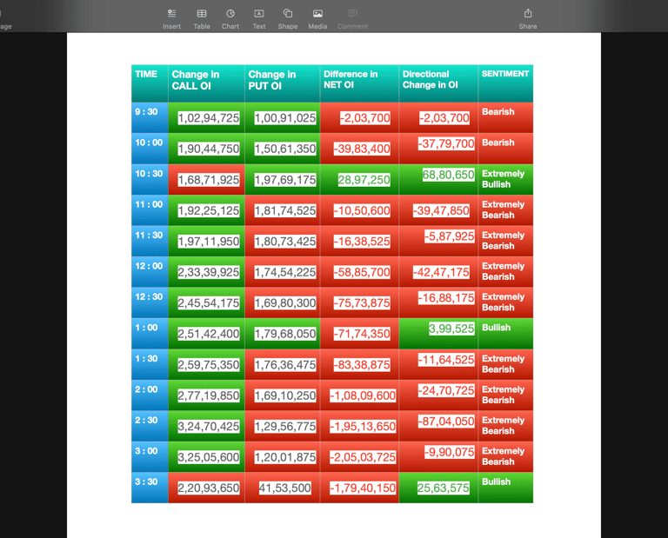Select put OI value 41,53,500
Screen dimensions: 668x538
(x=285, y=488)
